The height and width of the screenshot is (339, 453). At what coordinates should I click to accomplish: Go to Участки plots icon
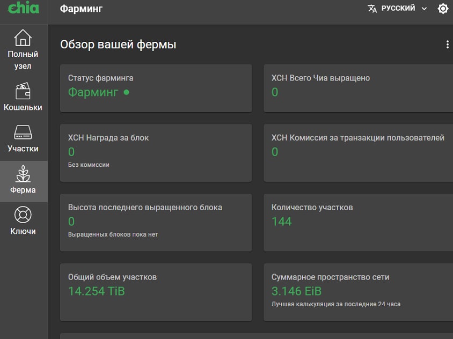pos(23,132)
